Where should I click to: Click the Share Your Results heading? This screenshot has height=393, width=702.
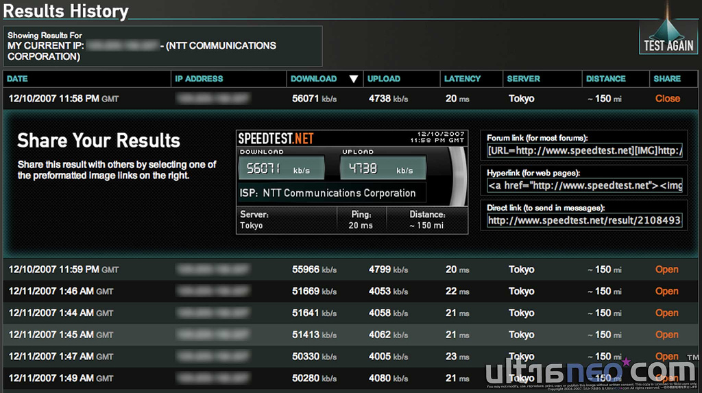click(x=99, y=141)
